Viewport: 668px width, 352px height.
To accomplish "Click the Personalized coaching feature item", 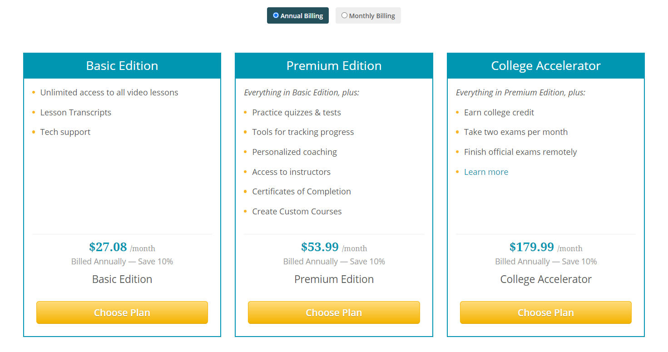I will point(295,152).
